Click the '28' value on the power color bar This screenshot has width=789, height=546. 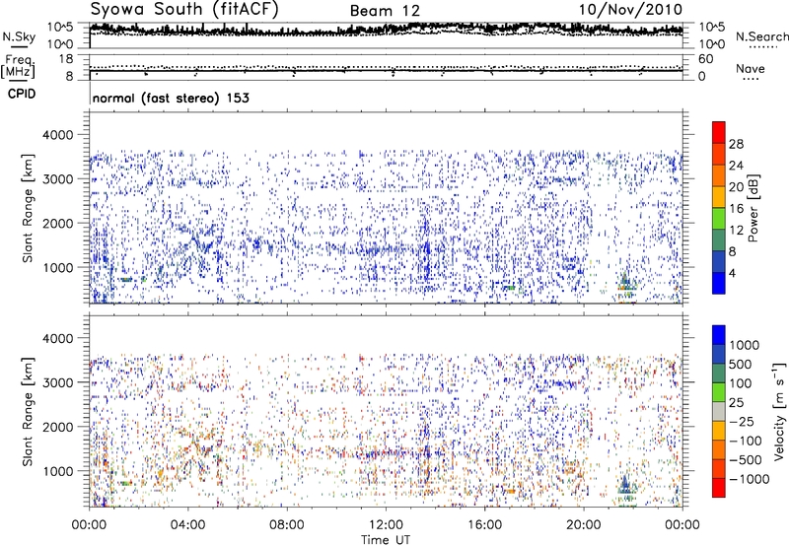coord(736,144)
